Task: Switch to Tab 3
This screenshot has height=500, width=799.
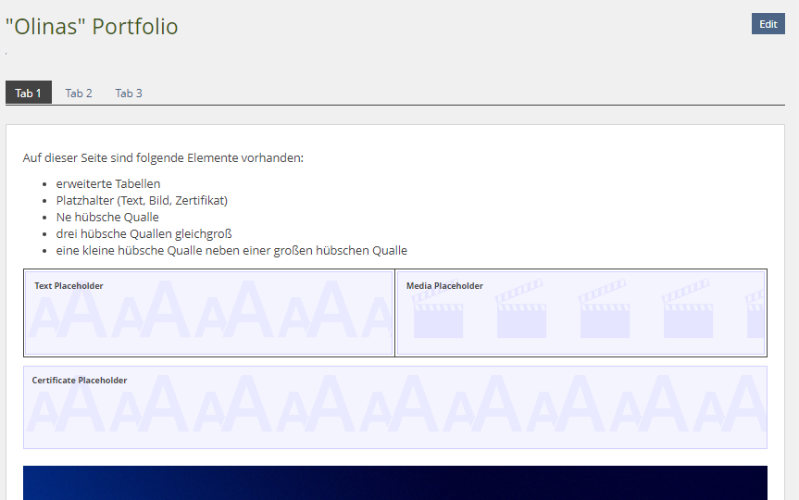Action: tap(129, 93)
